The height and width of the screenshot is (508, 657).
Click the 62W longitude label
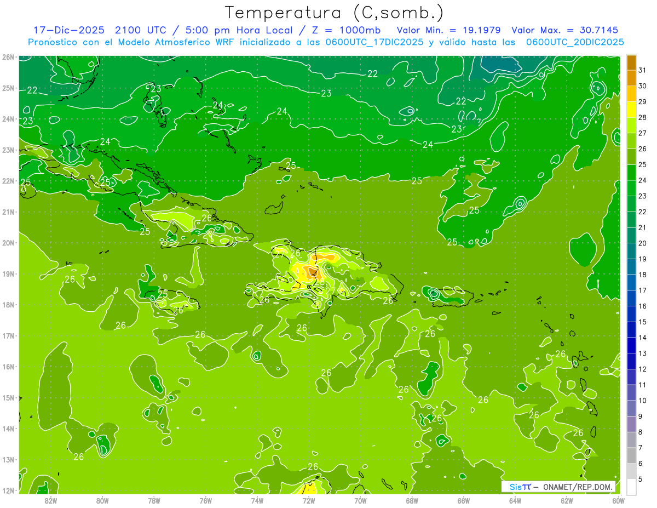tap(567, 500)
